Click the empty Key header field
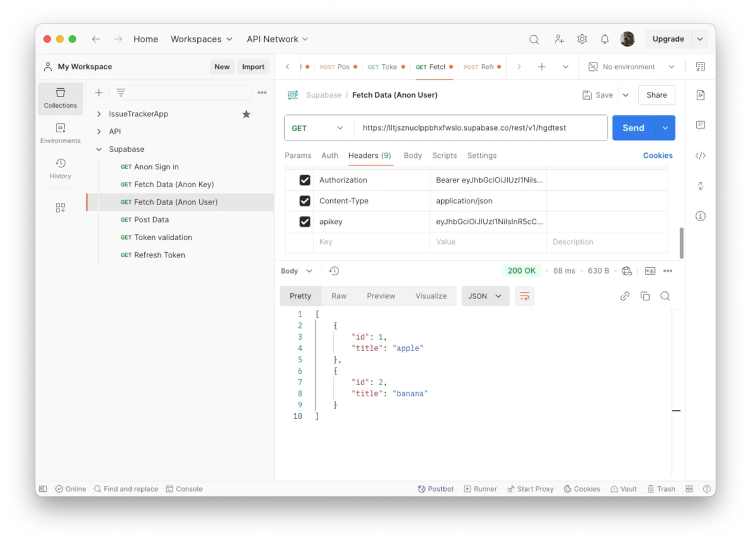751x543 pixels. click(x=371, y=242)
